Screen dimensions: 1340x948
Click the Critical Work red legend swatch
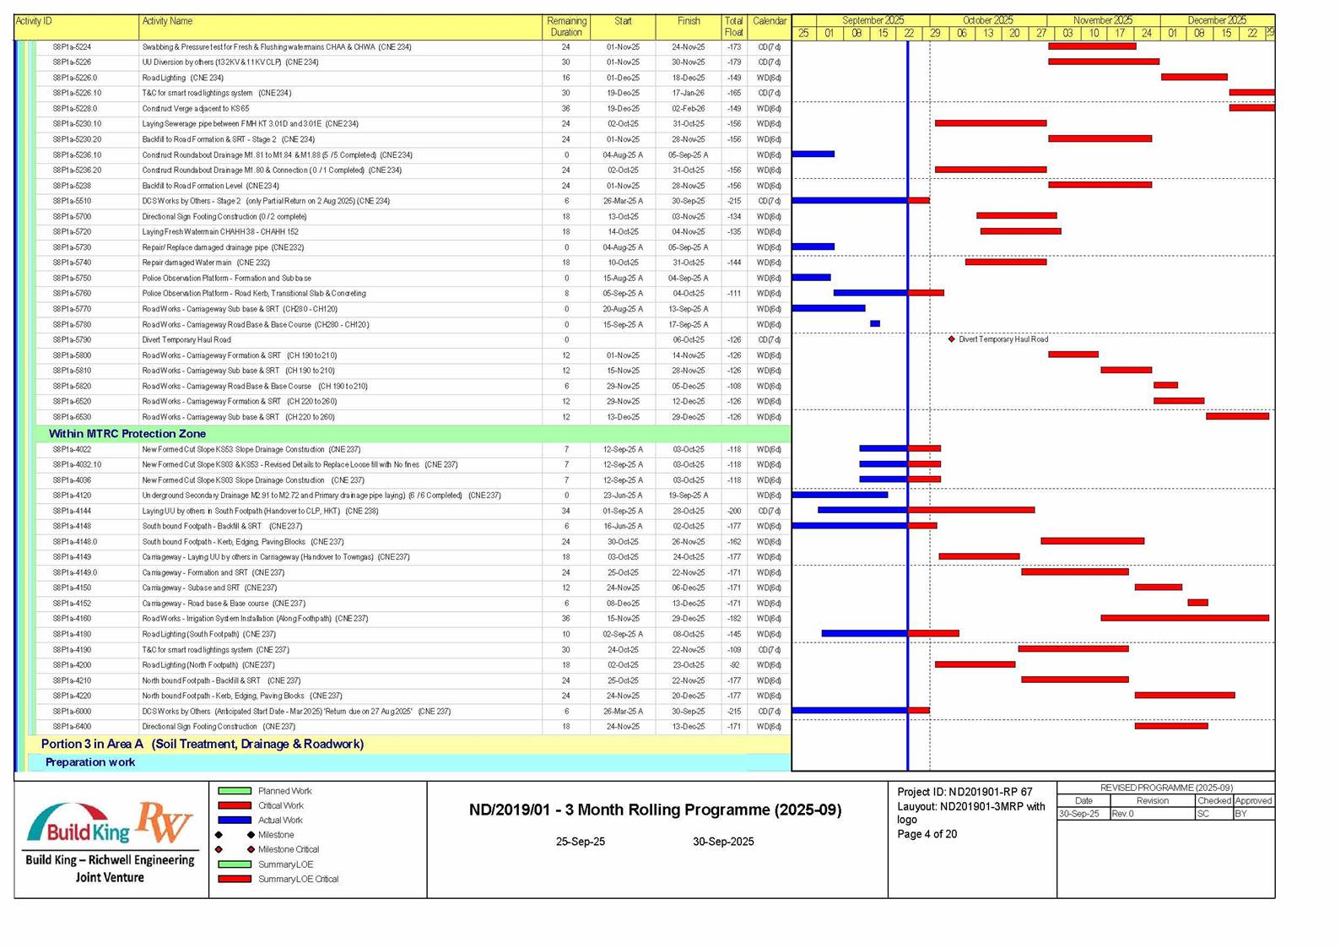coord(235,806)
